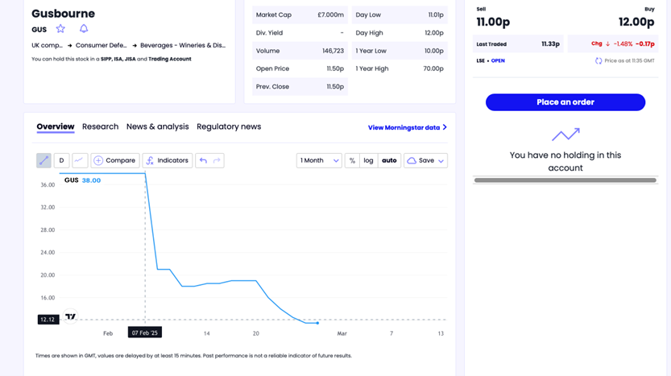The width and height of the screenshot is (671, 376).
Task: Refresh the price using the refresh icon
Action: (599, 60)
